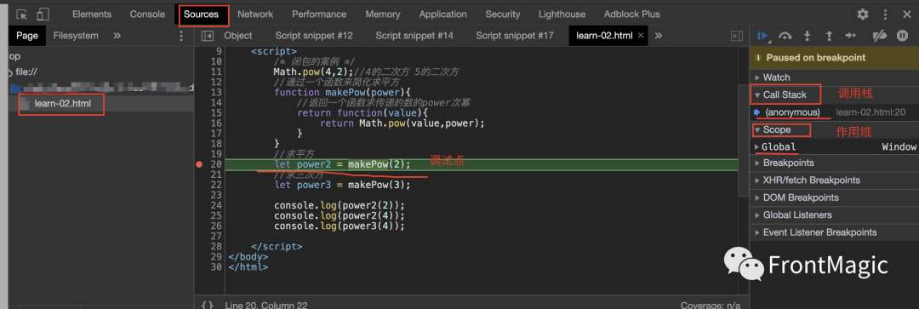Resume script execution in debugger

(763, 36)
